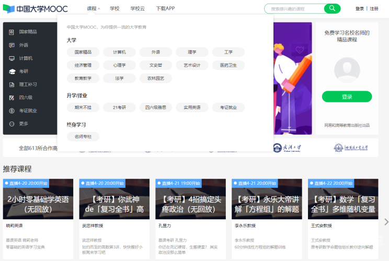Click the 直播4-21 19:00开始 label
The image size is (389, 261).
pyautogui.click(x=179, y=183)
